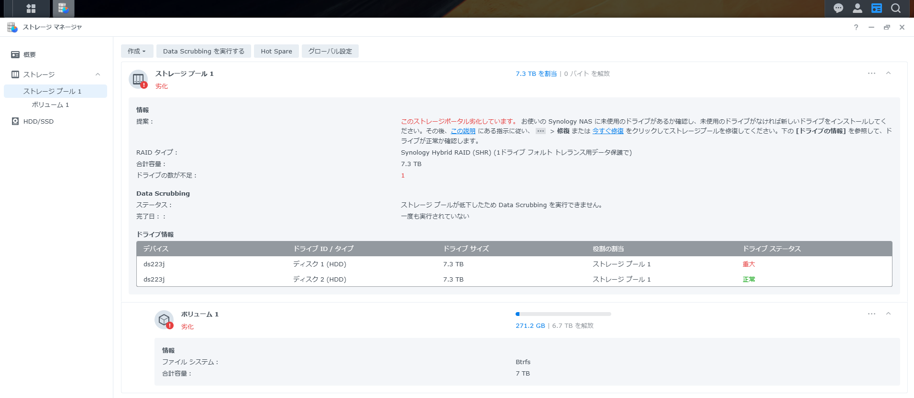Click the 役割の割当 column header

pyautogui.click(x=608, y=249)
